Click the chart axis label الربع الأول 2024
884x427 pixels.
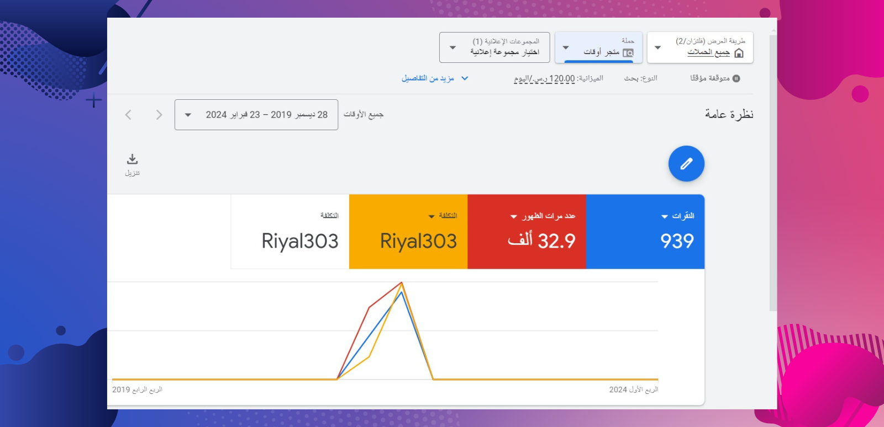coord(634,389)
